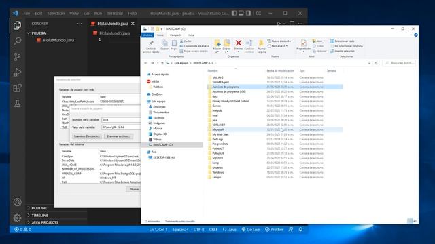Click the notifications bell in VS Code status bar
Screen dimensions: 435x244
pyautogui.click(x=300, y=229)
